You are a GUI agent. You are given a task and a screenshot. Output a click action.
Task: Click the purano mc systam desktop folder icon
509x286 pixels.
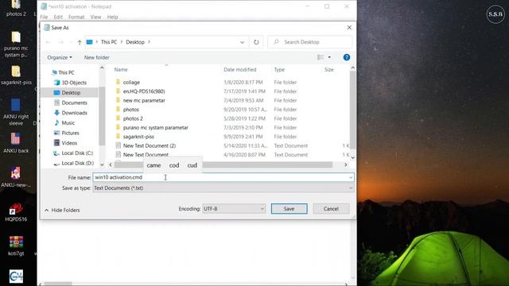coord(16,44)
